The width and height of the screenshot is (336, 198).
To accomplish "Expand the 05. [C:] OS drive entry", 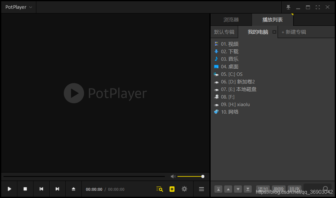I will (231, 74).
